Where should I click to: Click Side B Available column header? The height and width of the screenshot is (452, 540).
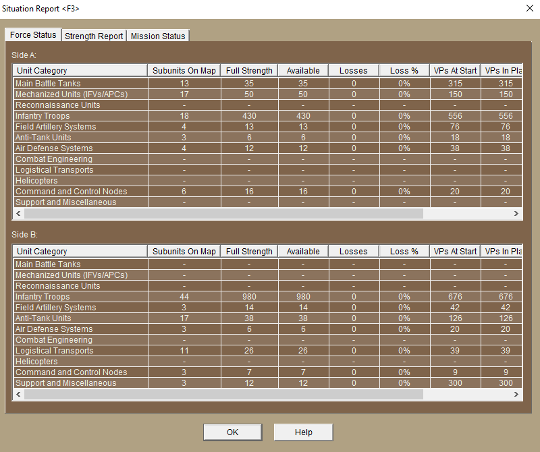[x=303, y=252]
